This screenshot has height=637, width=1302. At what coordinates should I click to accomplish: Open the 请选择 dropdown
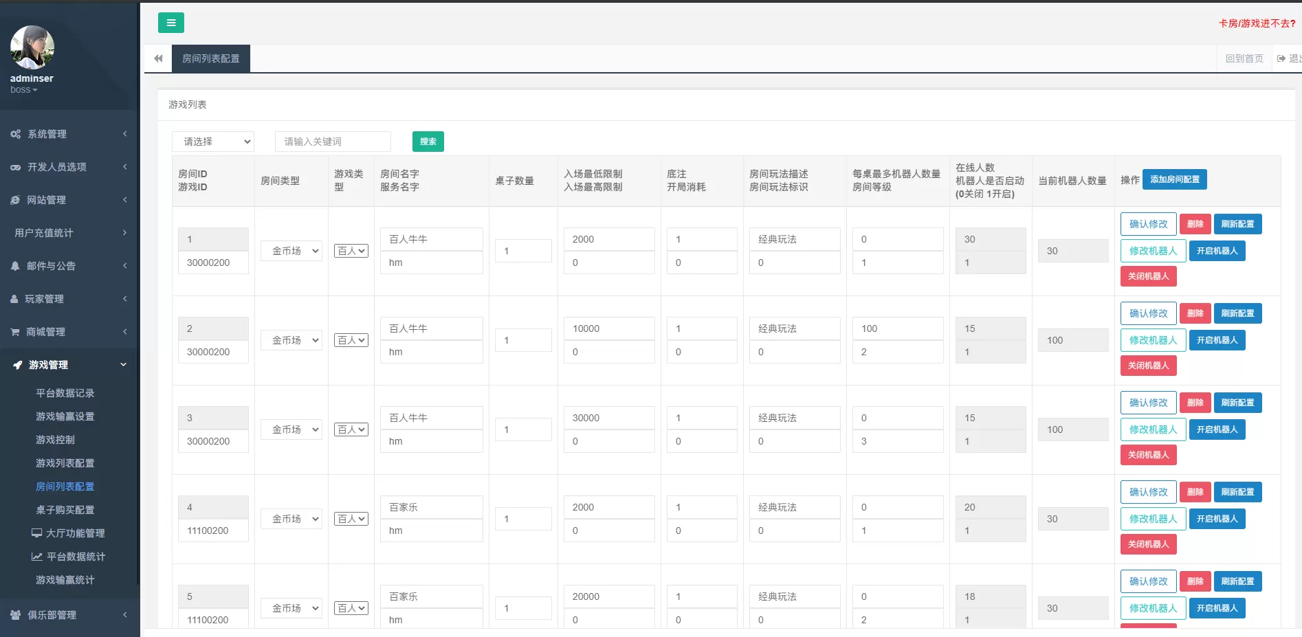pyautogui.click(x=213, y=142)
